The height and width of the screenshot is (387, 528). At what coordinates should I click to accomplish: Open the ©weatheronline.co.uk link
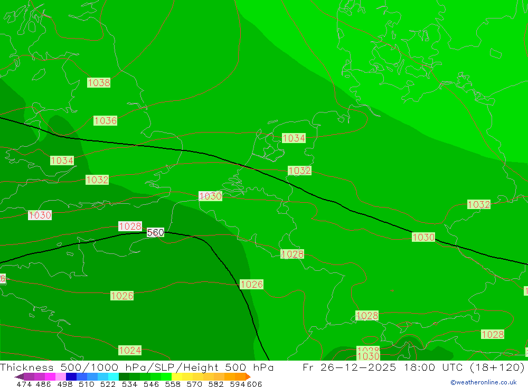click(484, 382)
